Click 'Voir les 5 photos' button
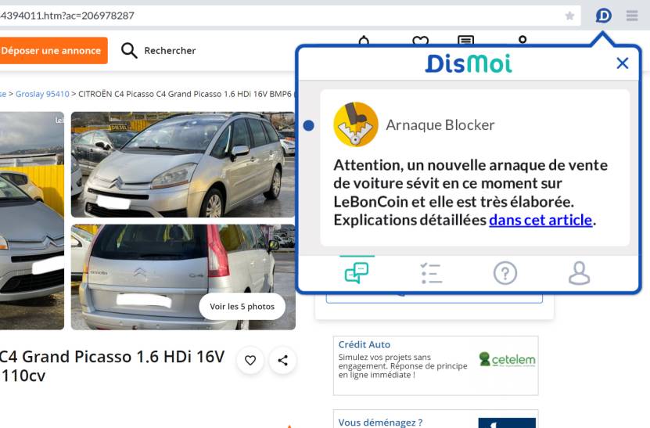650x428 pixels. [x=242, y=307]
